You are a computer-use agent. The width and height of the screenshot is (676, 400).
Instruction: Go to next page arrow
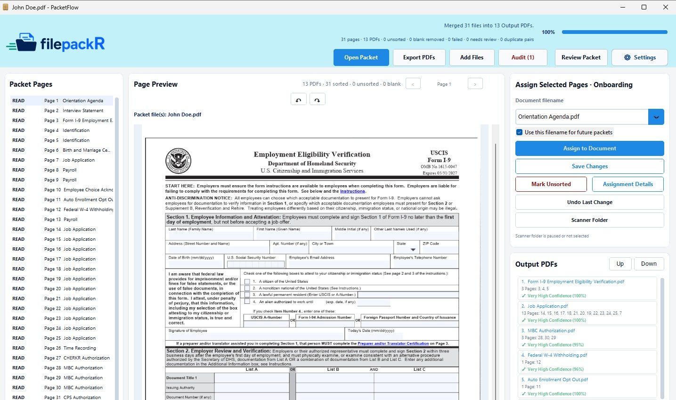pos(475,84)
